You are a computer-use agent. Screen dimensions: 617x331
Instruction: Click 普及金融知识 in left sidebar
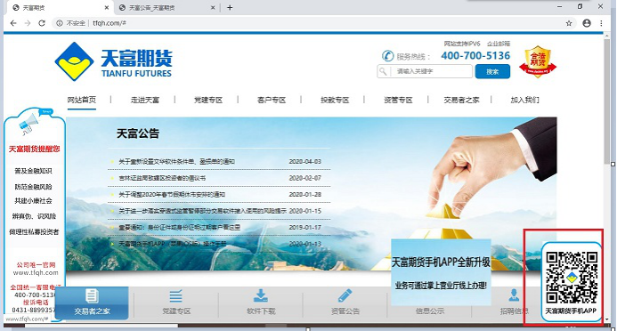34,171
